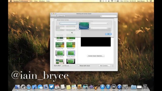Viewport: 162px width, 91px height.
Task: Click Bluetooth icon in menu bar
Action: point(106,1)
